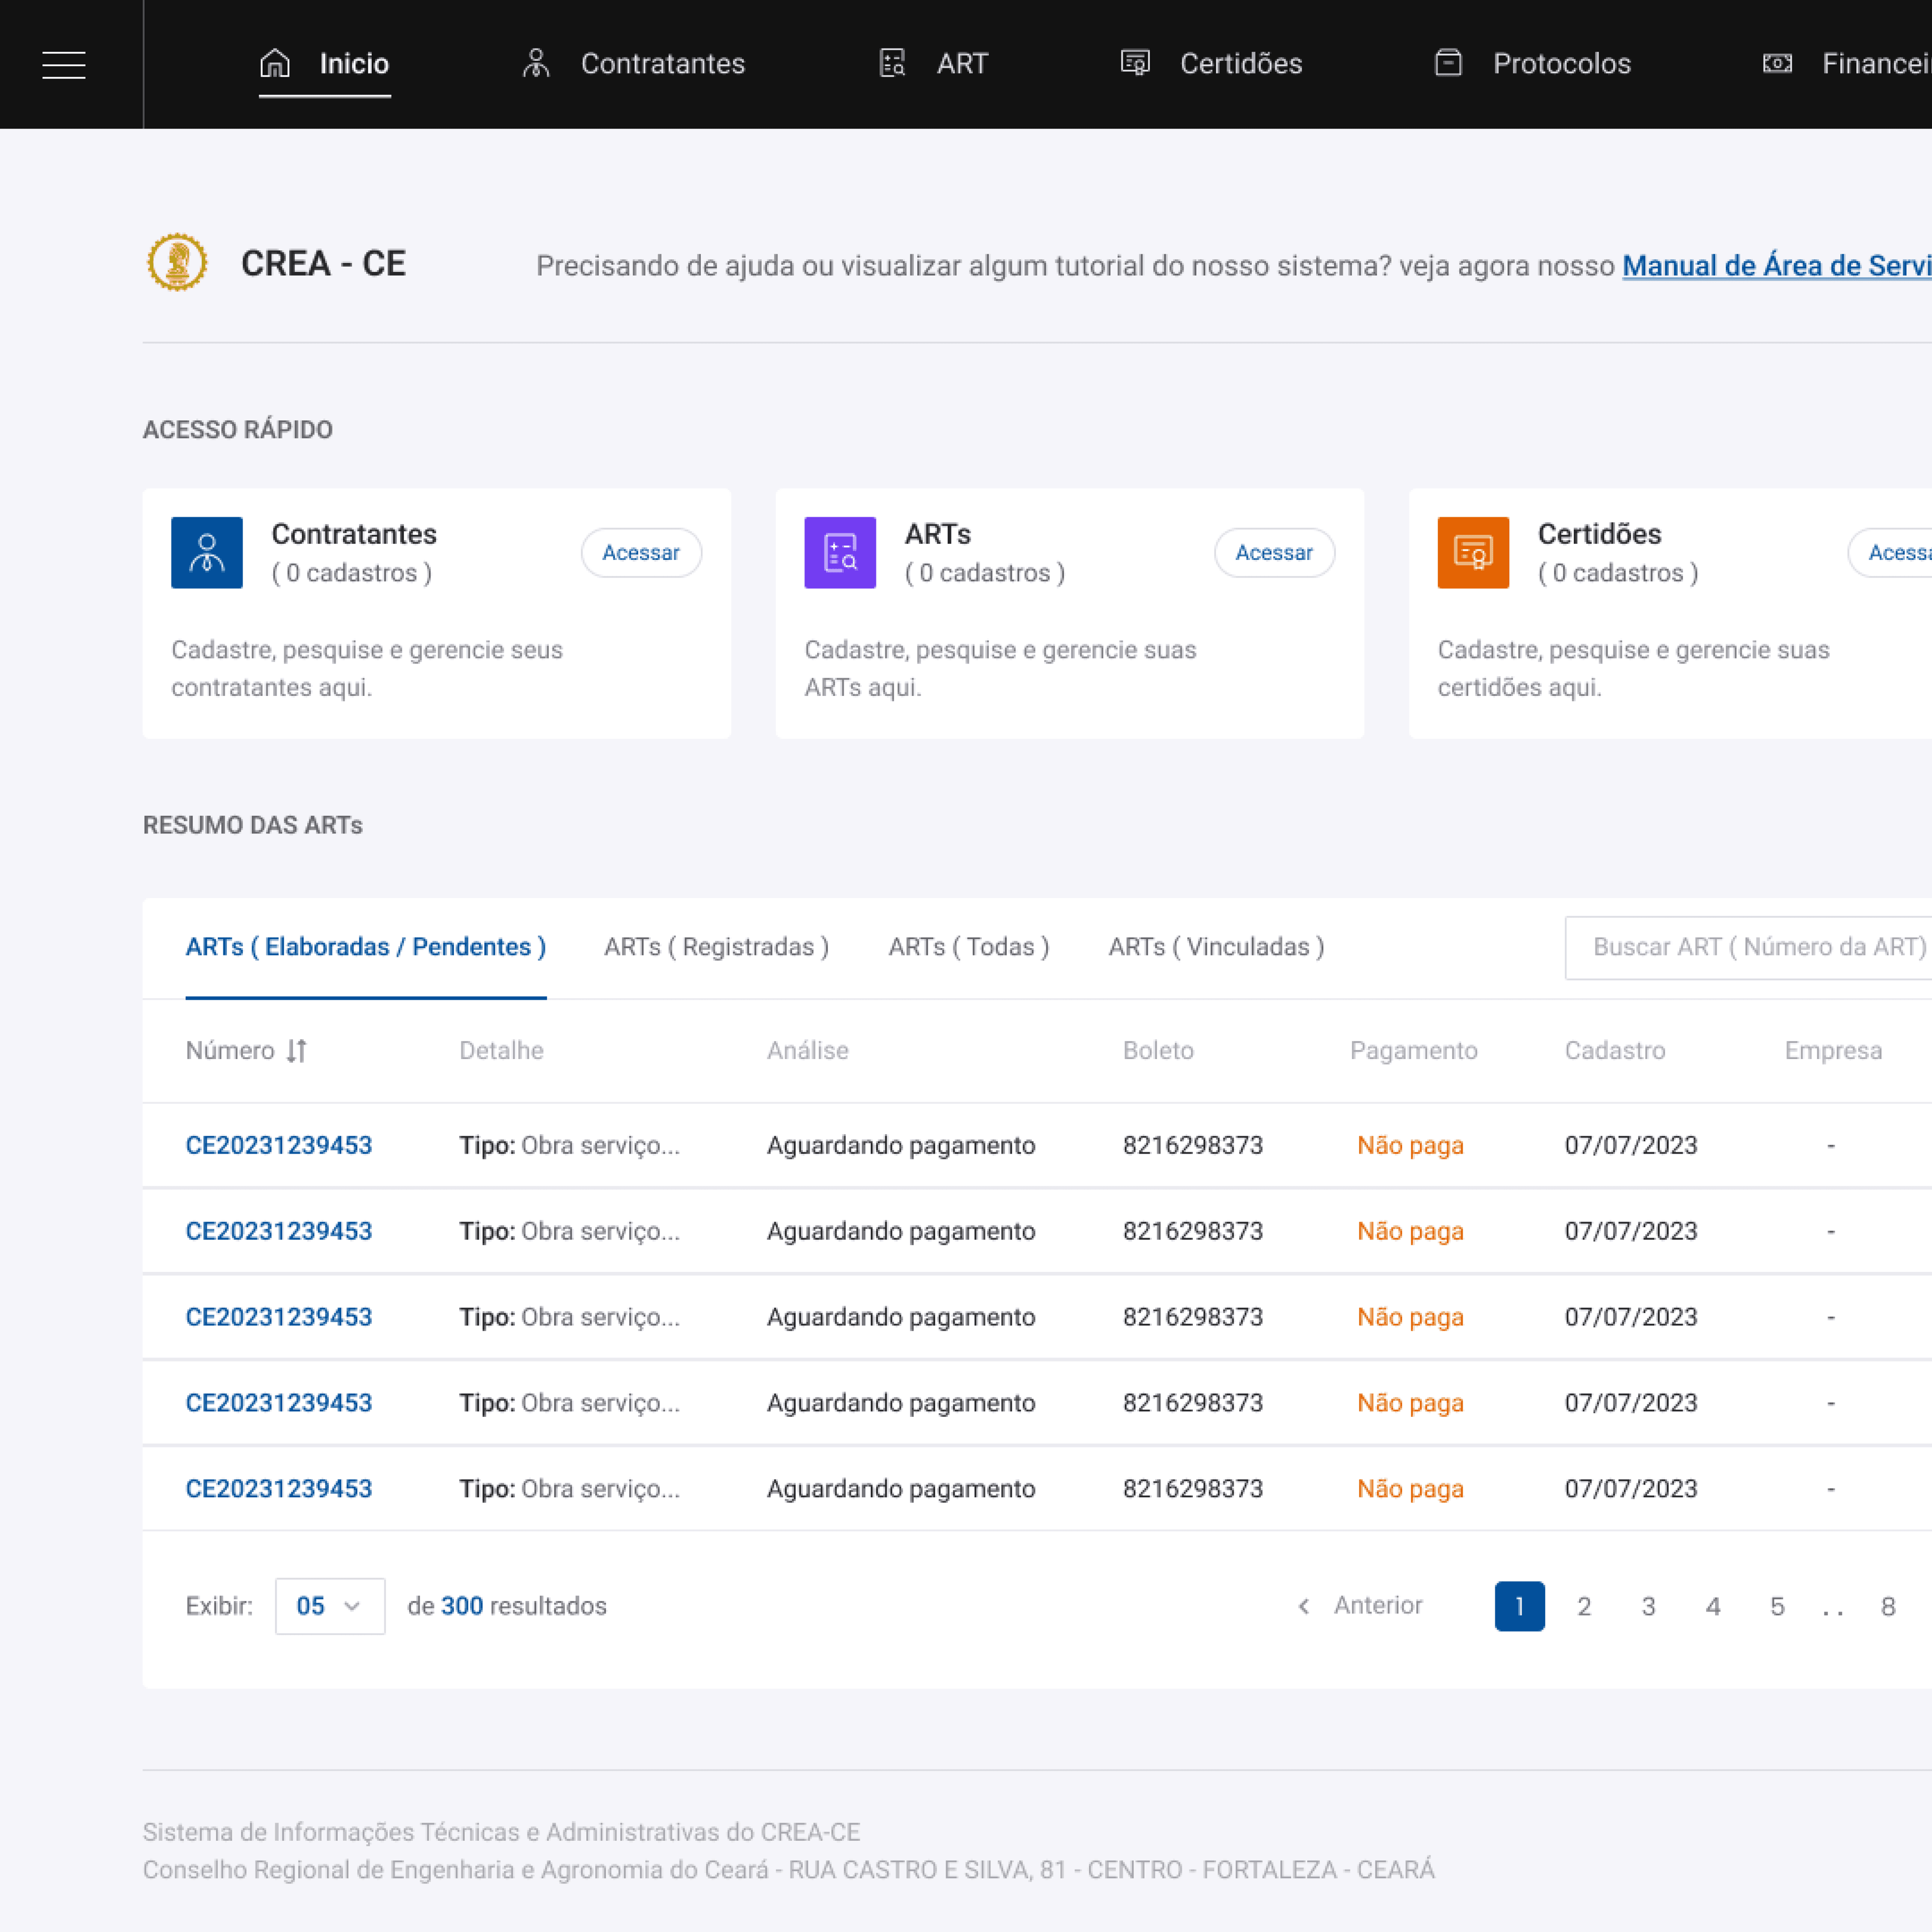The height and width of the screenshot is (1932, 1932).
Task: Click Acessar on the ARTs card
Action: 1274,552
